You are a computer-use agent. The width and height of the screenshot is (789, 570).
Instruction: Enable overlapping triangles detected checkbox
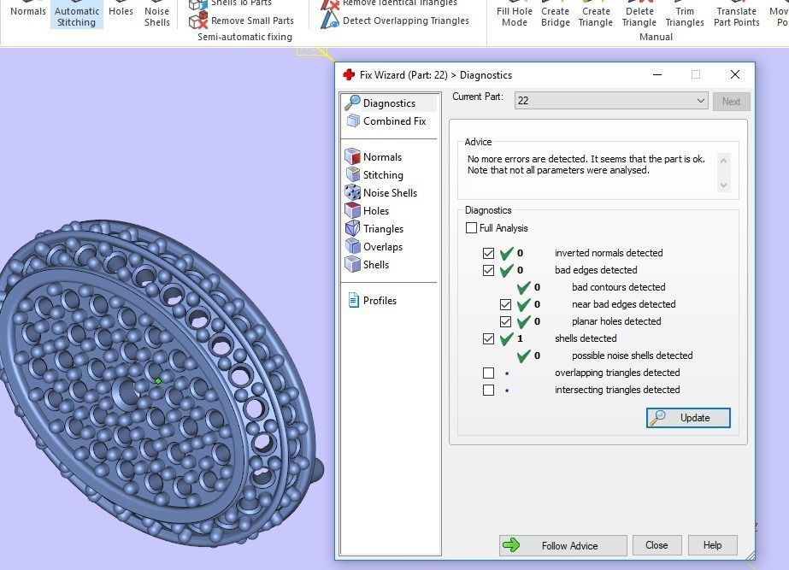[488, 373]
